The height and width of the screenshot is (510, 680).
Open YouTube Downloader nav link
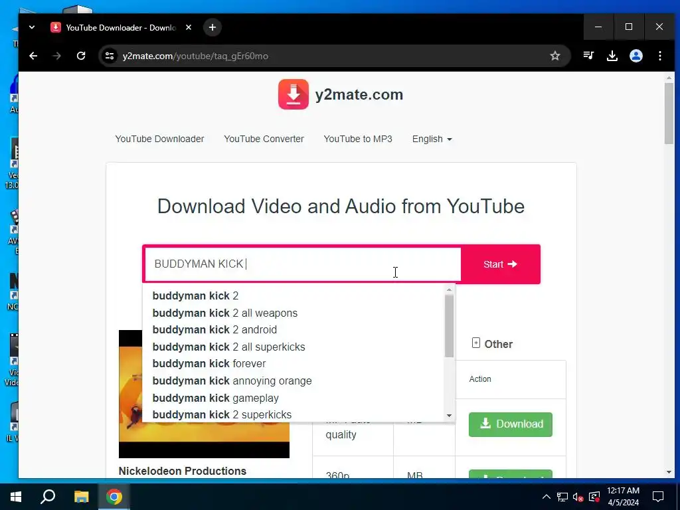pyautogui.click(x=159, y=139)
